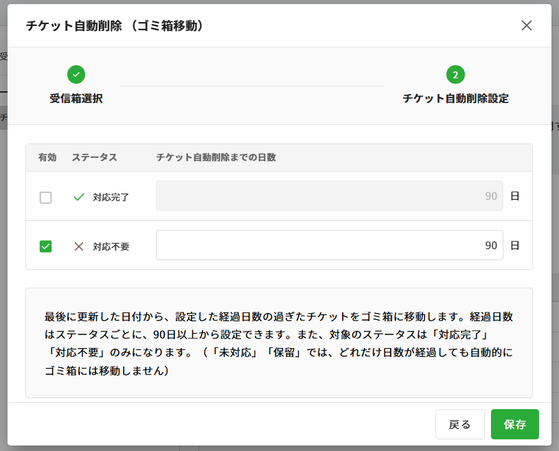Click the チケット自動削除までの日数 column header
The width and height of the screenshot is (559, 451).
[216, 157]
